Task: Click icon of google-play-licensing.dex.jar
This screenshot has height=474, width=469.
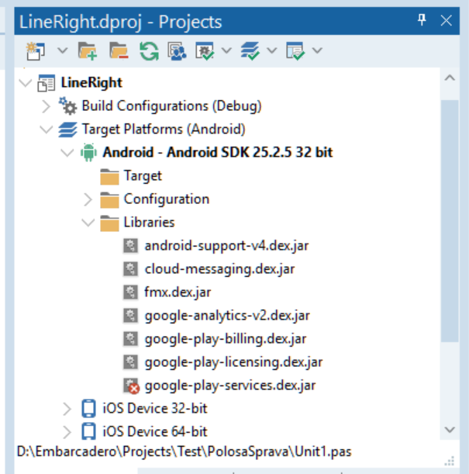Action: (x=130, y=362)
